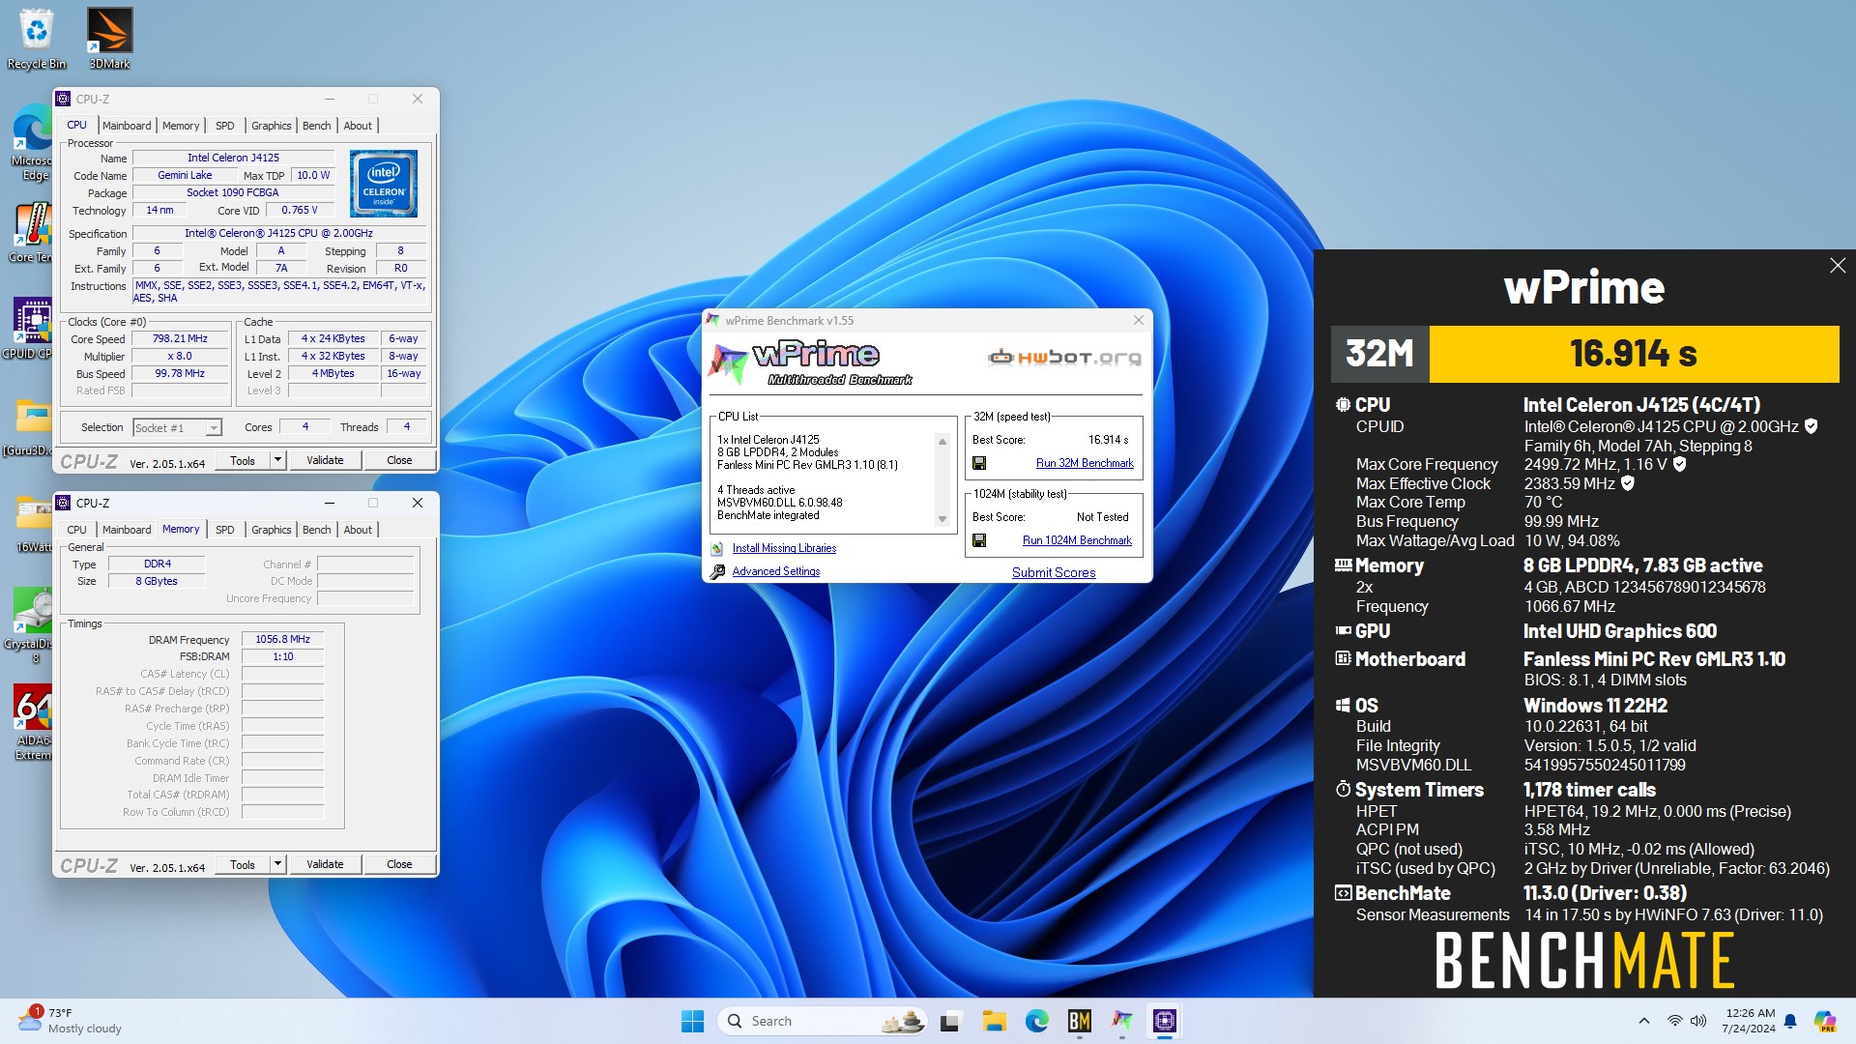The width and height of the screenshot is (1856, 1044).
Task: Open Edge browser from the taskbar
Action: pyautogui.click(x=1036, y=1021)
